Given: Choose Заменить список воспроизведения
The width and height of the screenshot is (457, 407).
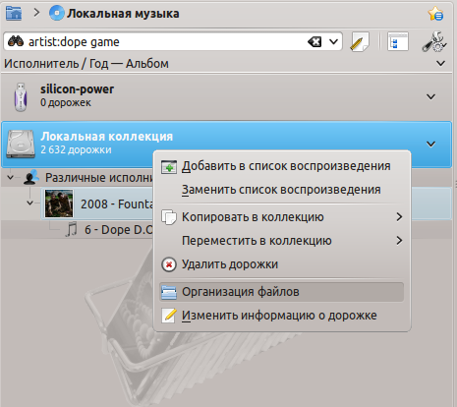Looking at the screenshot, I should pyautogui.click(x=282, y=190).
